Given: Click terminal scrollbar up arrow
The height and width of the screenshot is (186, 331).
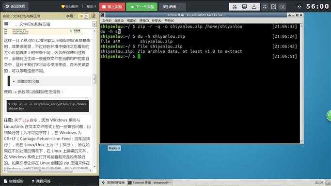Looking at the screenshot, I should [x=301, y=25].
